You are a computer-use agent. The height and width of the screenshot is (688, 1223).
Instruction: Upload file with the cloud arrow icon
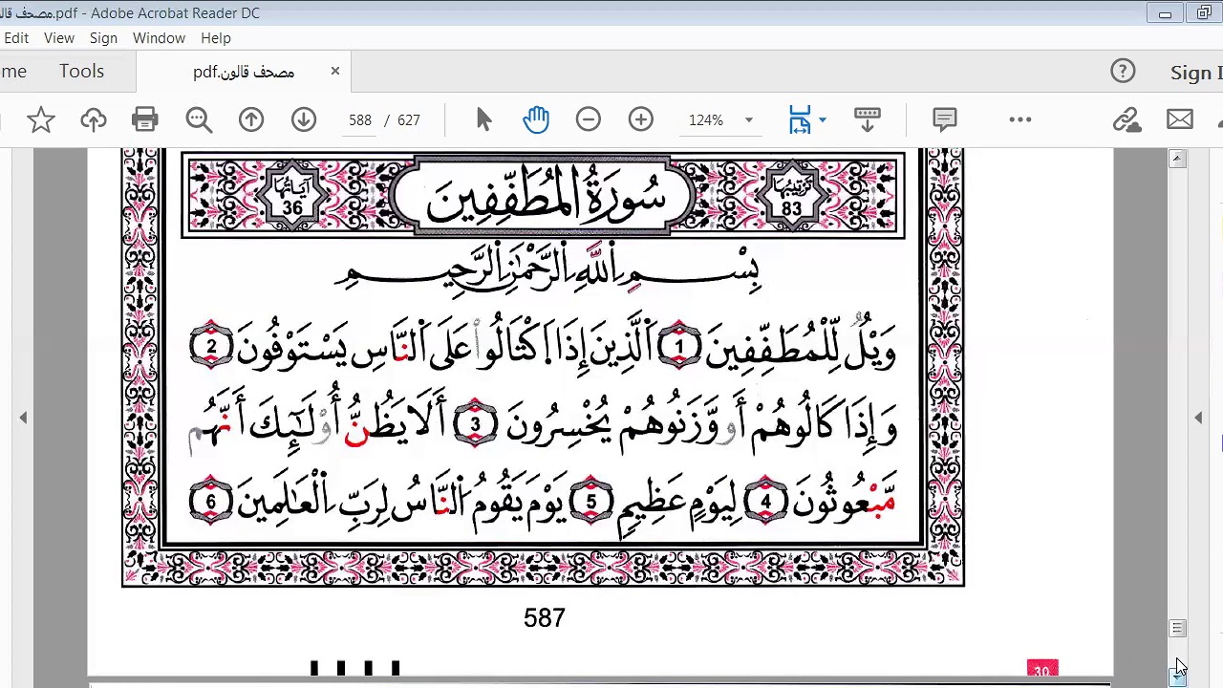(94, 119)
